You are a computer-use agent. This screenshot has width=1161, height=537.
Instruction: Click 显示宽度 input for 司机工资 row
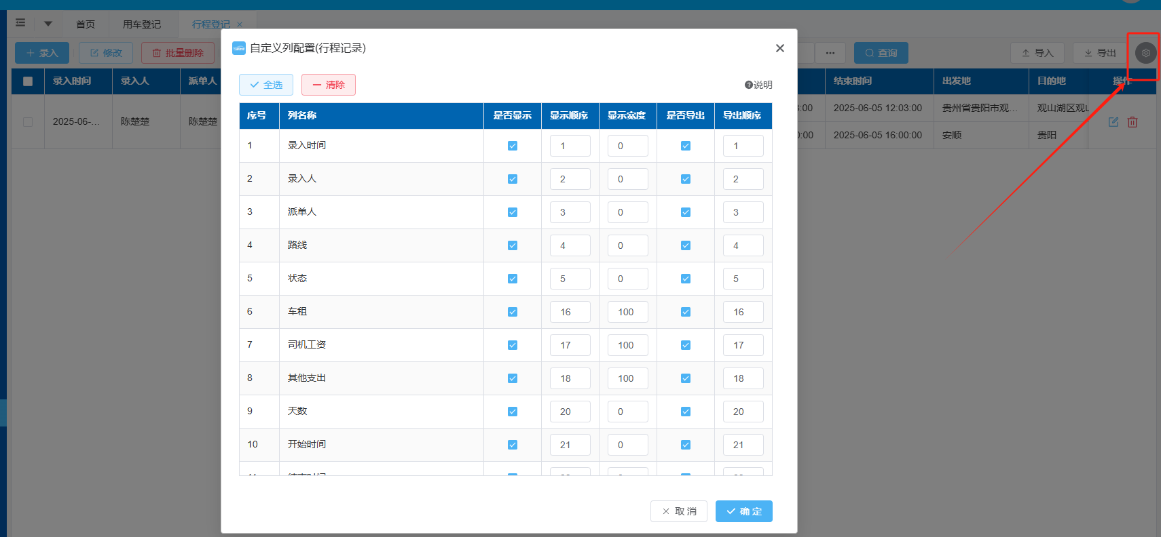point(627,345)
